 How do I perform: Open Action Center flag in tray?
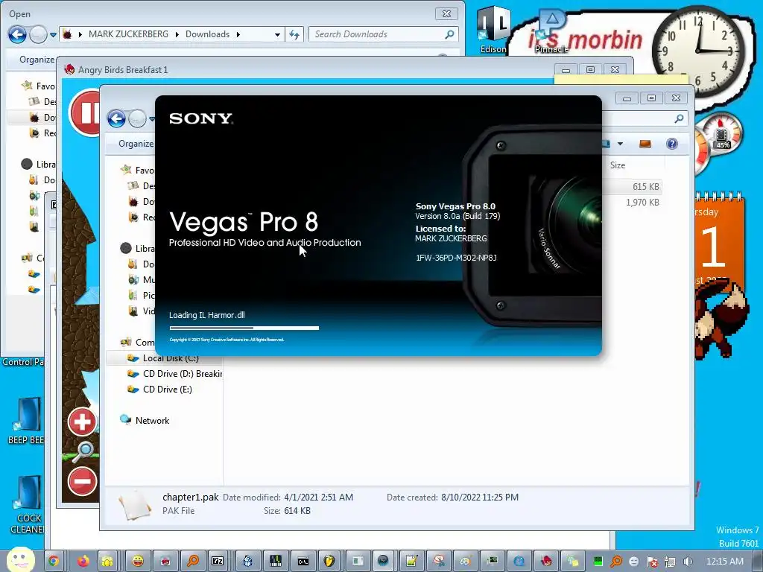(x=652, y=562)
